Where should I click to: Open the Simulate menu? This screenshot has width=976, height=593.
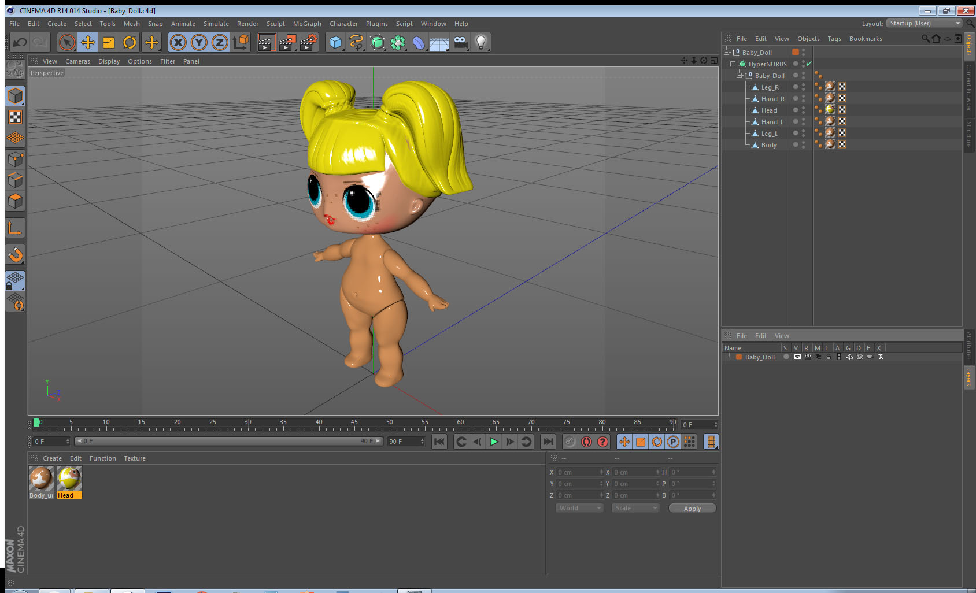click(x=216, y=24)
